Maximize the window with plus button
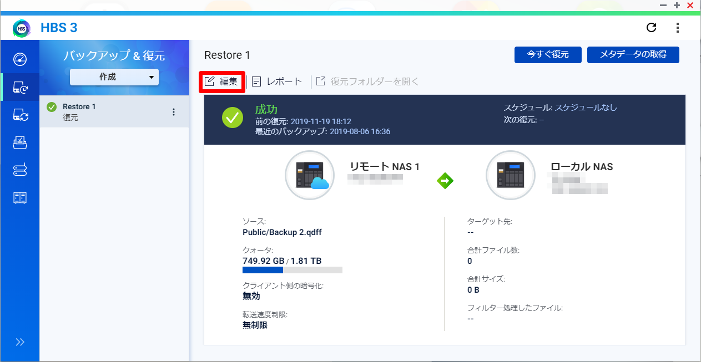Image resolution: width=701 pixels, height=362 pixels. pos(677,5)
